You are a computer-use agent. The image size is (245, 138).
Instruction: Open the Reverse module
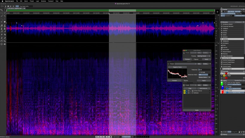[x=232, y=54]
